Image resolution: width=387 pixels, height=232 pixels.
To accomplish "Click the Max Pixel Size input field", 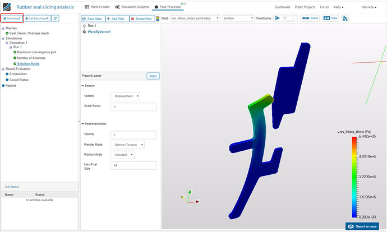I will point(133,165).
